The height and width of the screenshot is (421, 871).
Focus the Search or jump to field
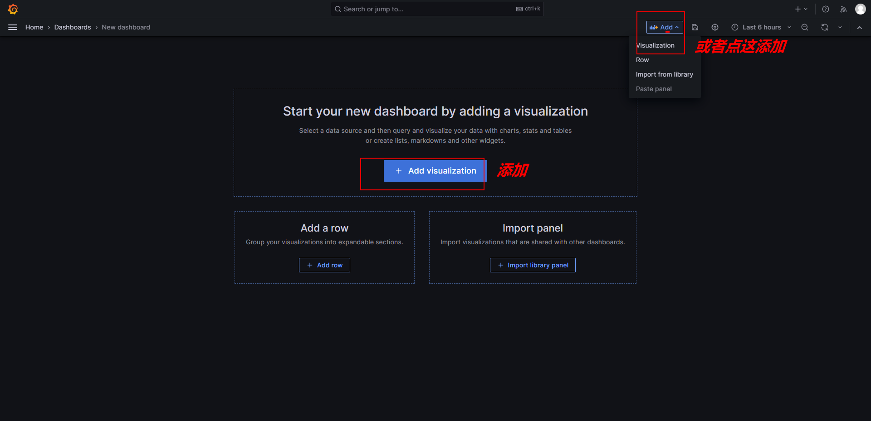(x=437, y=9)
